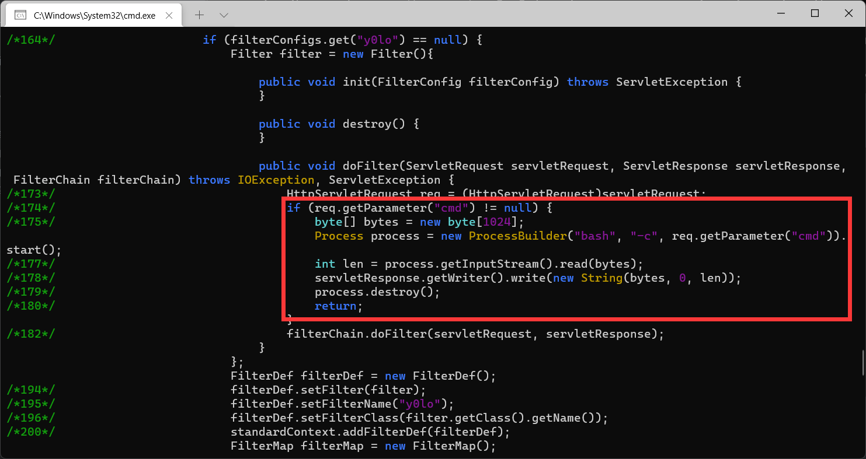The width and height of the screenshot is (866, 459).
Task: Click "int len = process.getInputStream().read(bytes);" line
Action: pyautogui.click(x=479, y=264)
